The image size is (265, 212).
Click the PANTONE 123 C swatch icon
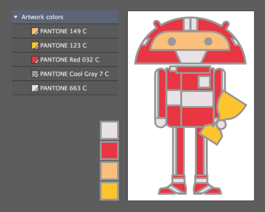35,45
